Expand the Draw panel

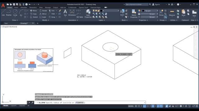pyautogui.click(x=15, y=20)
